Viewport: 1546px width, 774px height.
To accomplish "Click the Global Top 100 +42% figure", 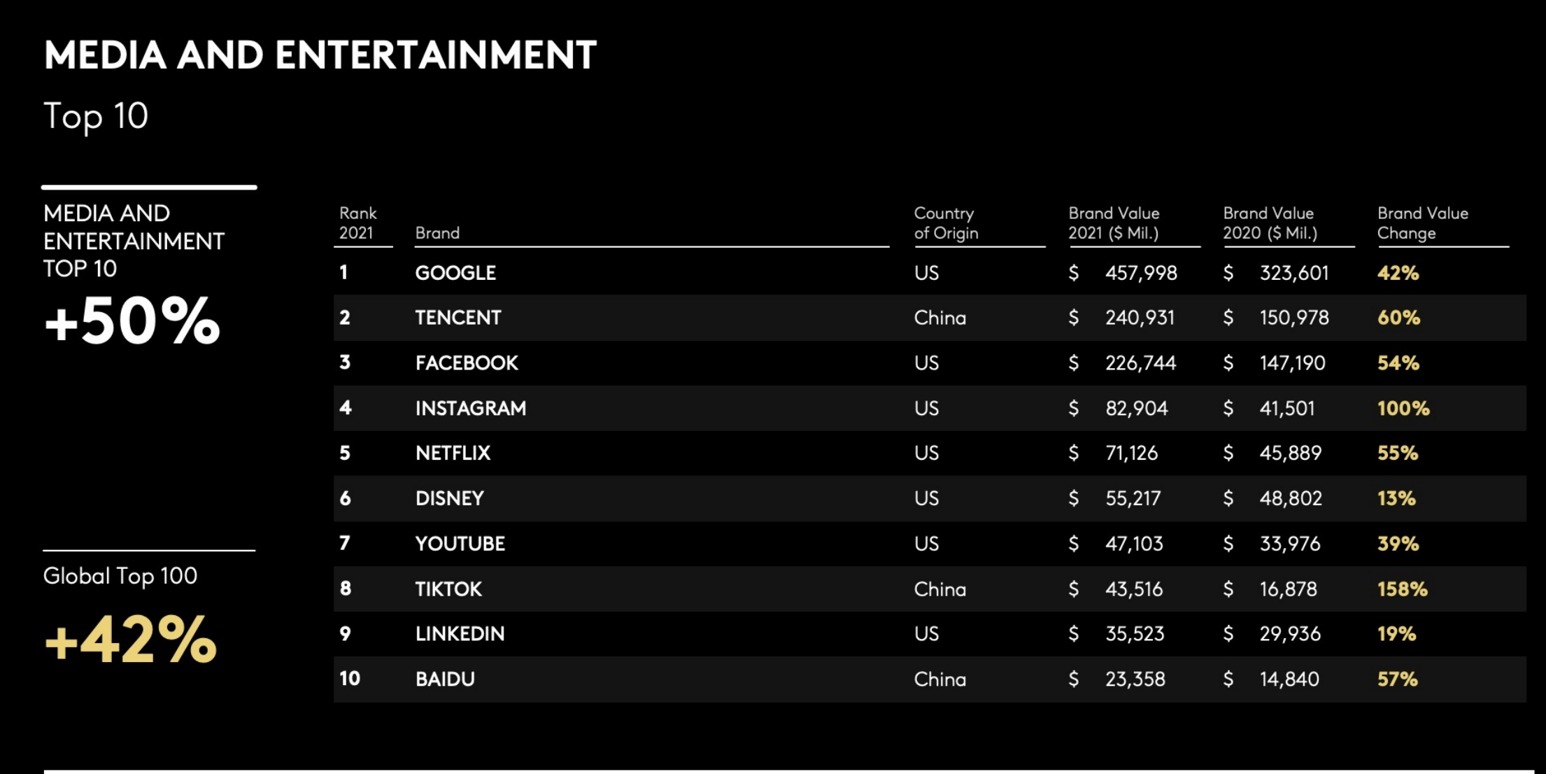I will click(130, 640).
